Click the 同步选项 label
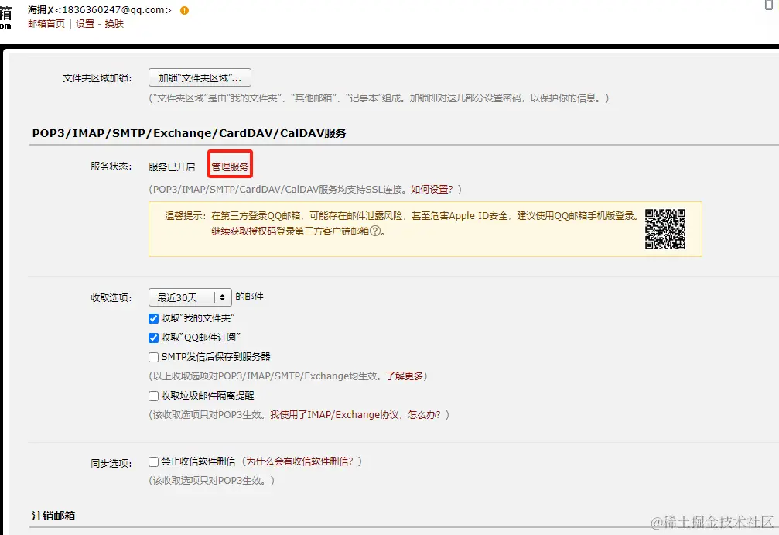 tap(111, 464)
